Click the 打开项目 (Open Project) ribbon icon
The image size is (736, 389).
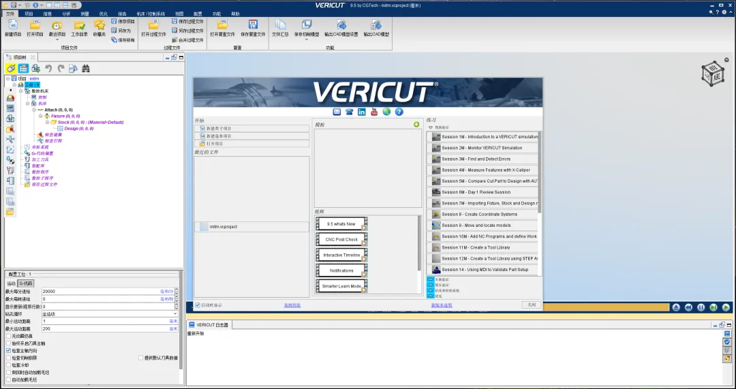(x=35, y=28)
